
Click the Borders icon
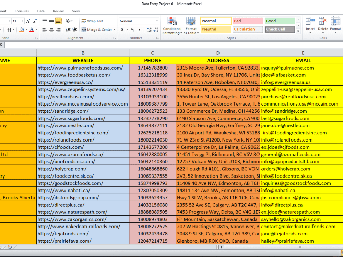point(9,30)
